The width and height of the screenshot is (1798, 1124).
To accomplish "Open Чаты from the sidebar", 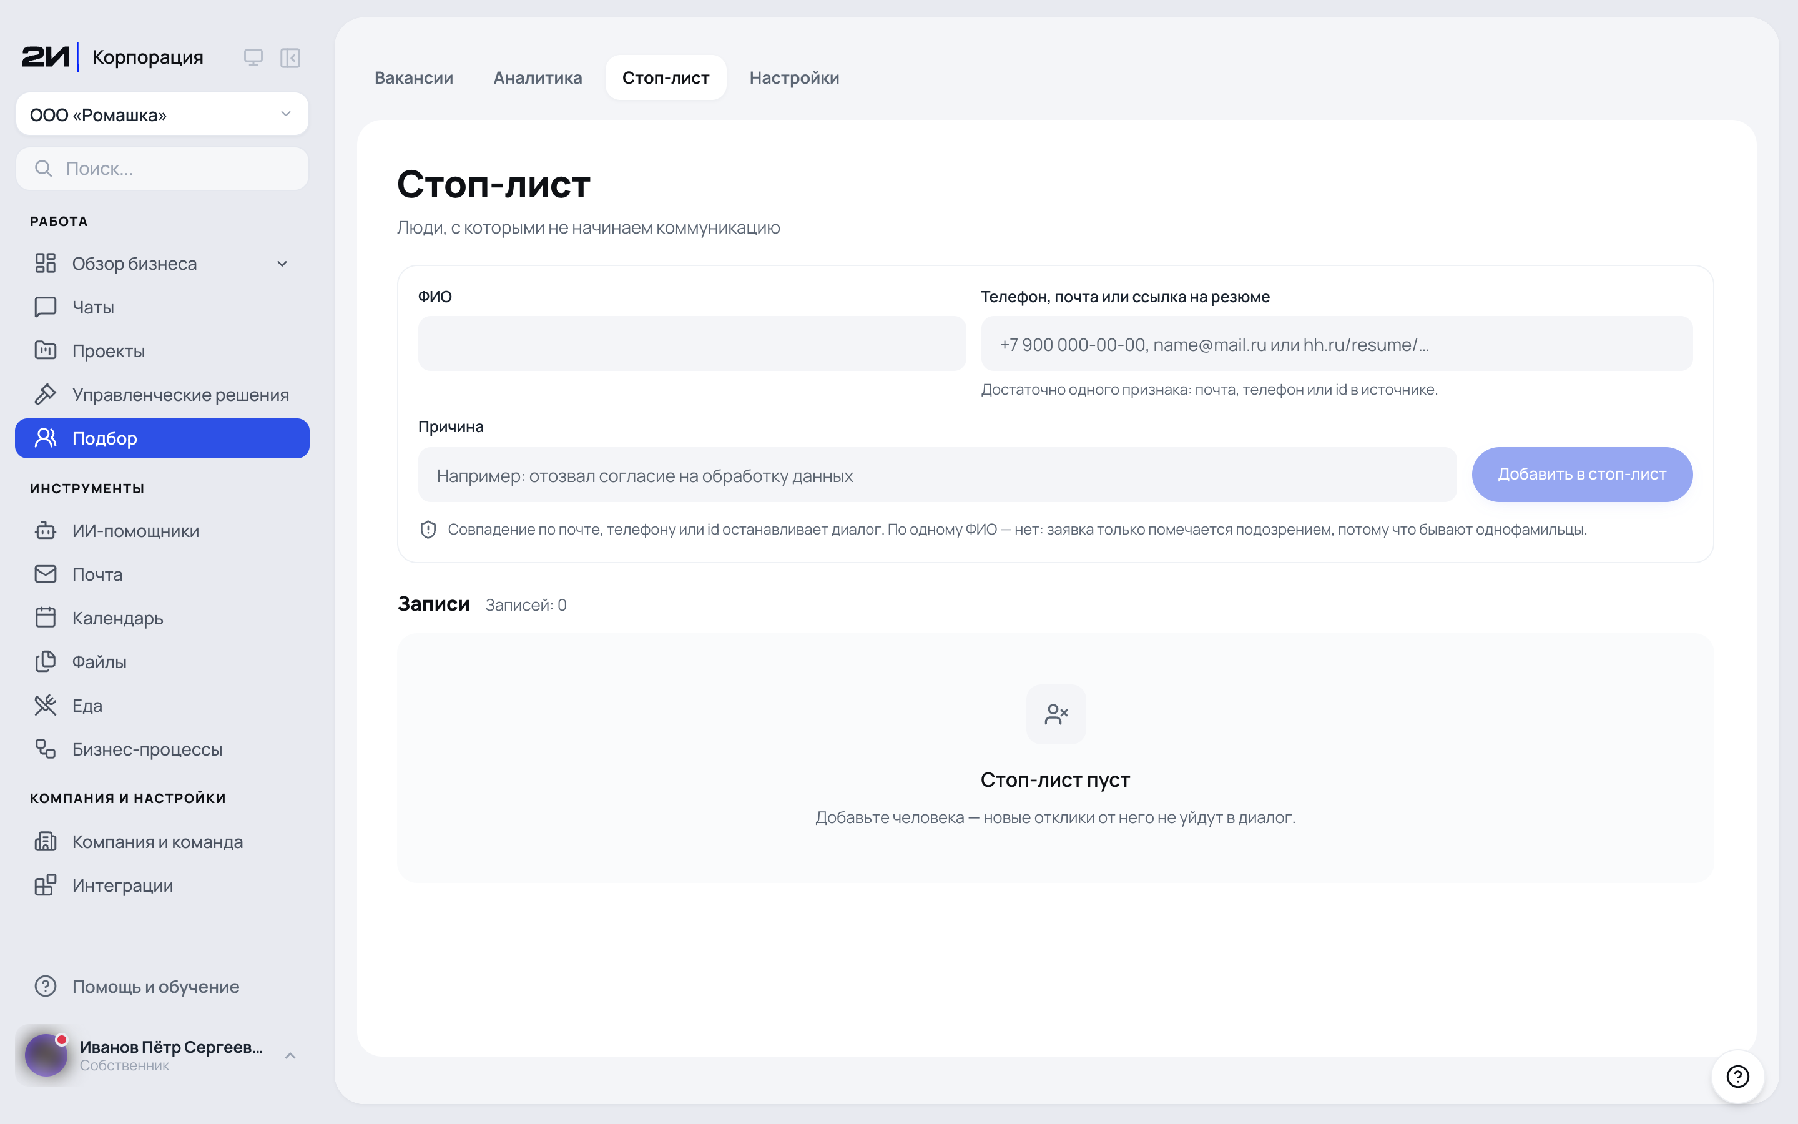I will [x=162, y=307].
